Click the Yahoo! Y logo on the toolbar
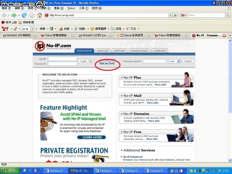 click(5, 29)
